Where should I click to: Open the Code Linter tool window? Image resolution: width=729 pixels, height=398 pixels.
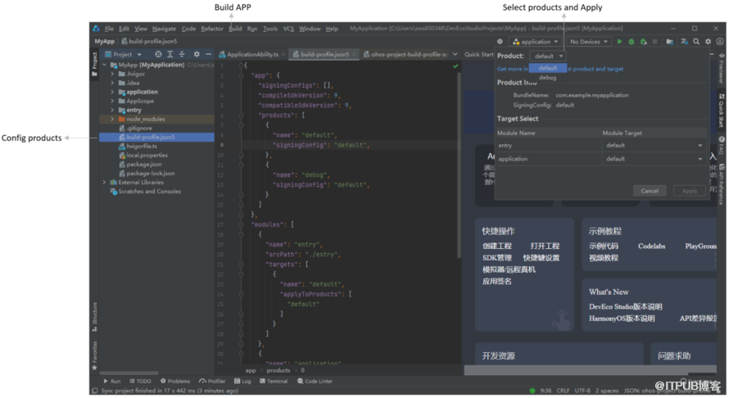[315, 382]
